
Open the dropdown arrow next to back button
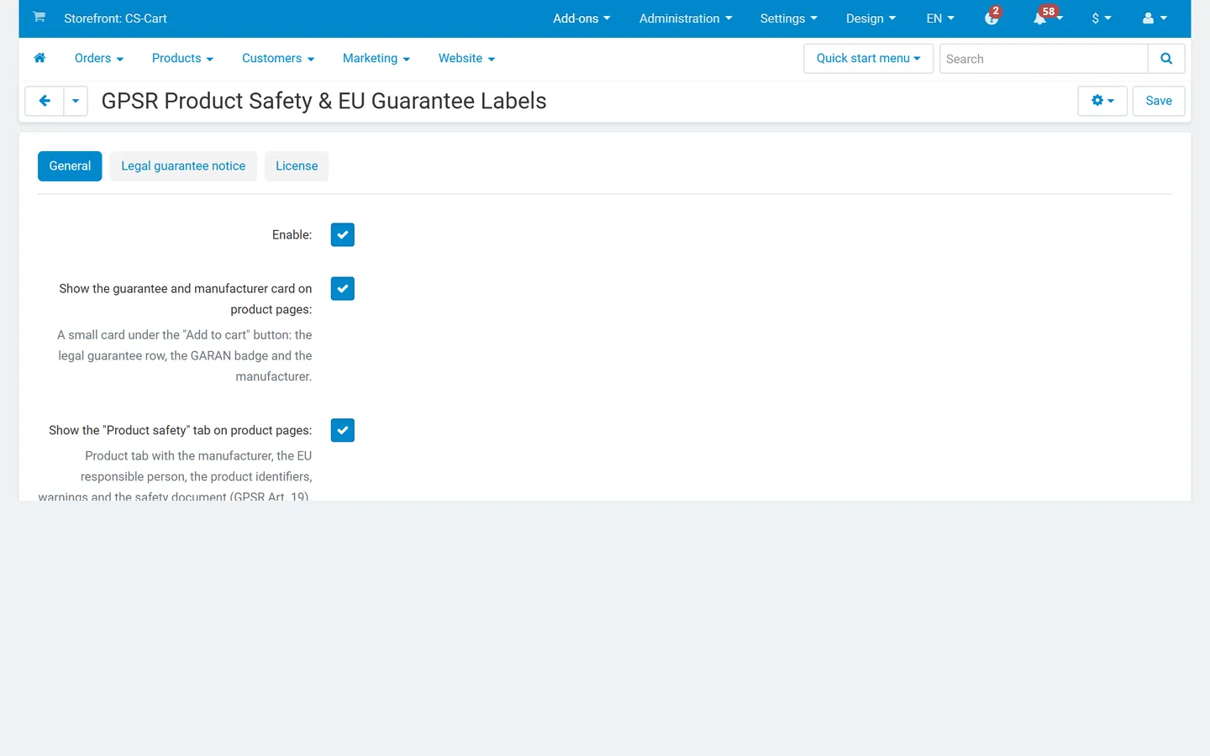click(76, 101)
